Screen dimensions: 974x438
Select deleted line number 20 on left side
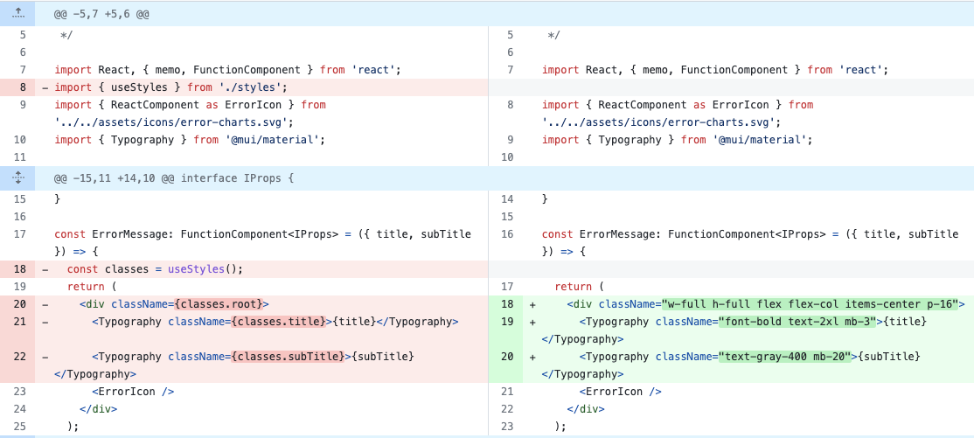click(21, 304)
